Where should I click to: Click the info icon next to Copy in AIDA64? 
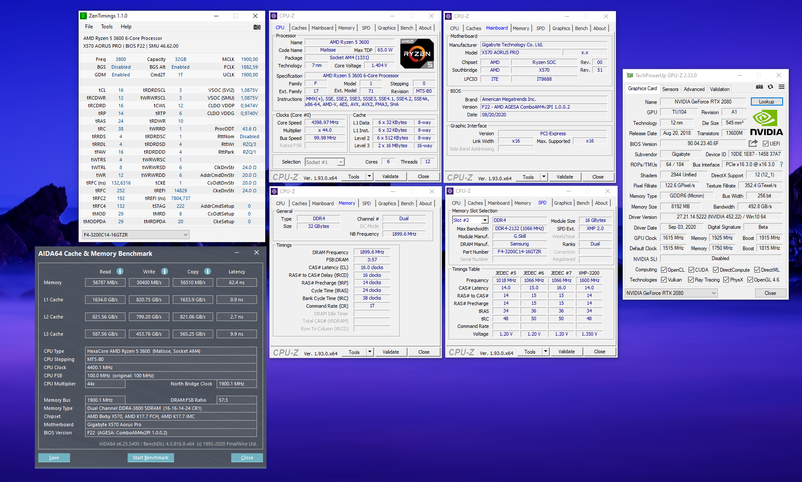tap(208, 271)
